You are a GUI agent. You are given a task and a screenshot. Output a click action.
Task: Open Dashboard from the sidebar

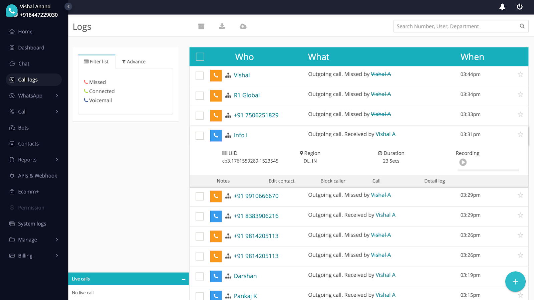[x=31, y=48]
